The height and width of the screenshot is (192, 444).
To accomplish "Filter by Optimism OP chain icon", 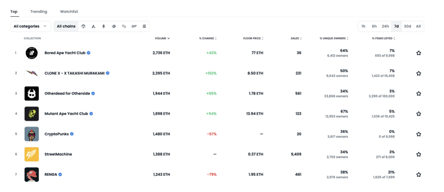I will (134, 26).
